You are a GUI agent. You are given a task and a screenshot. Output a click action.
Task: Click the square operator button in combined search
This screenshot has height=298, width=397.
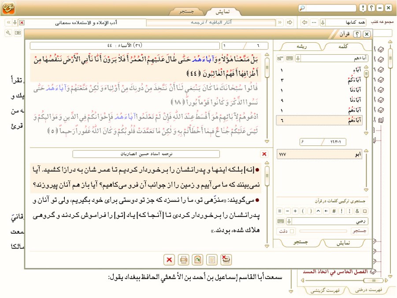365,211
